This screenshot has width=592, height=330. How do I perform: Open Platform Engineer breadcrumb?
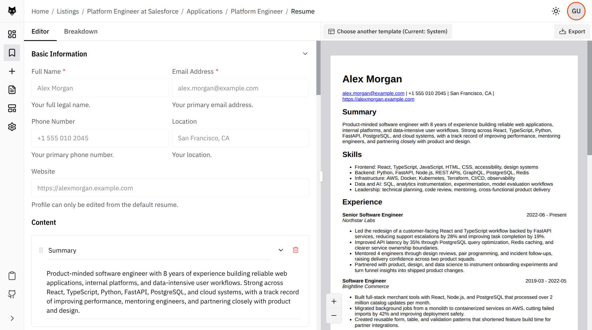(x=257, y=11)
